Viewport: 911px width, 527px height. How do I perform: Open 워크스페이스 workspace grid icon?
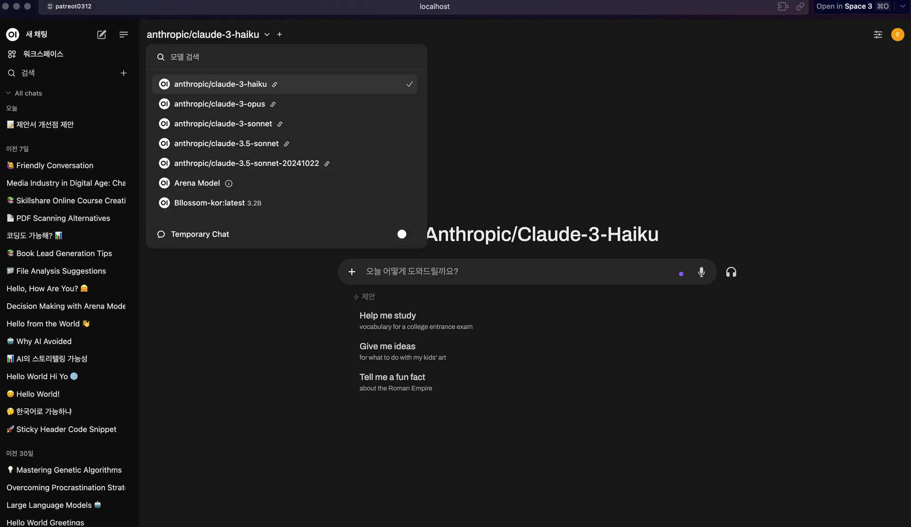coord(12,54)
